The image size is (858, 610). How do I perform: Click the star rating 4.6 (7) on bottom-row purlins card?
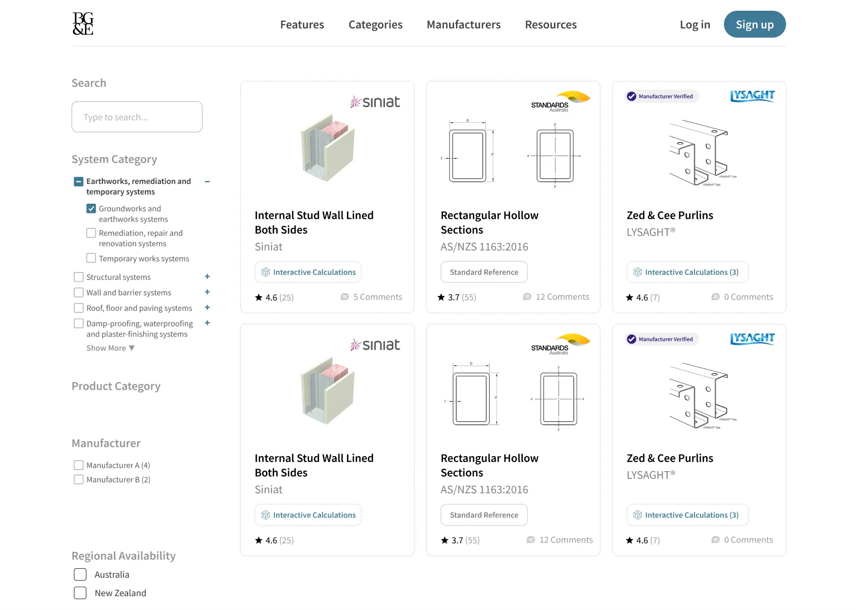pos(642,540)
